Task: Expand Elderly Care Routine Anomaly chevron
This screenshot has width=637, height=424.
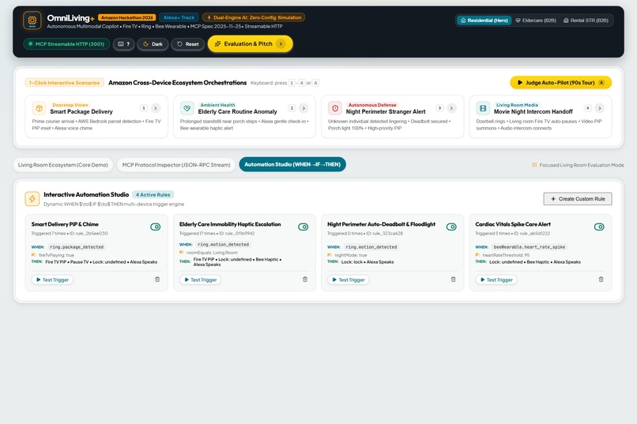Action: [x=303, y=108]
